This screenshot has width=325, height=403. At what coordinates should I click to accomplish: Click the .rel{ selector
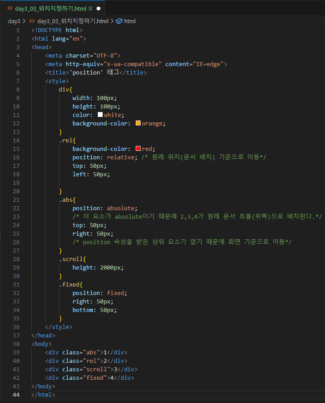[x=67, y=140]
